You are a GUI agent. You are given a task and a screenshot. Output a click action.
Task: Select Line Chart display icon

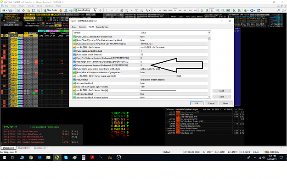click(x=212, y=11)
